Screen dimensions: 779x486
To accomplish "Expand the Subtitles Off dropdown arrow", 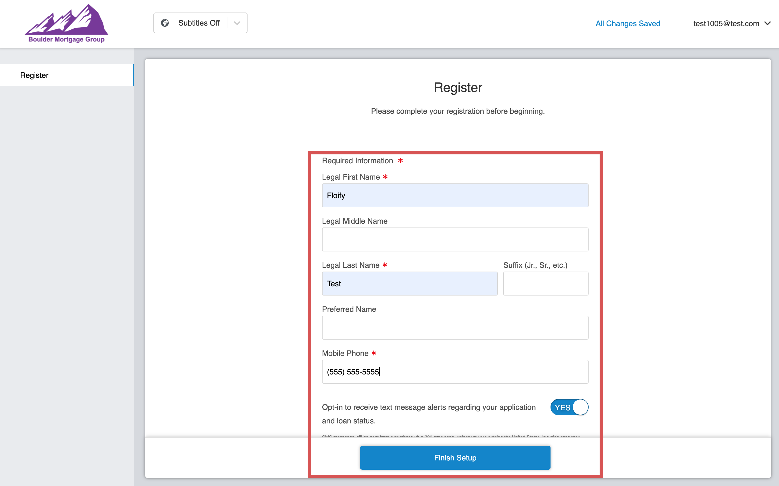I will (237, 23).
